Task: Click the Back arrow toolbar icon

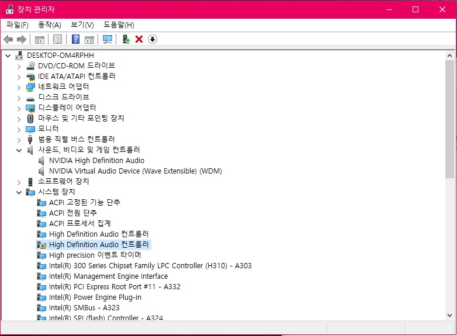Action: pyautogui.click(x=8, y=39)
